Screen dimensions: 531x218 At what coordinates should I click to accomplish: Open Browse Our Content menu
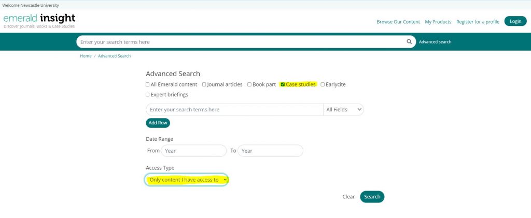(398, 22)
